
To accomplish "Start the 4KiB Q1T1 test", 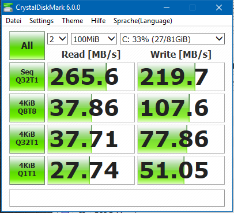I will pos(27,170).
